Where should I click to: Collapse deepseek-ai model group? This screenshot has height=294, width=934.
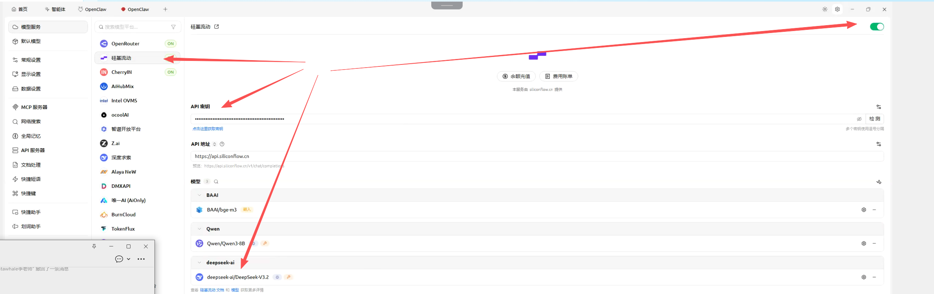[199, 263]
